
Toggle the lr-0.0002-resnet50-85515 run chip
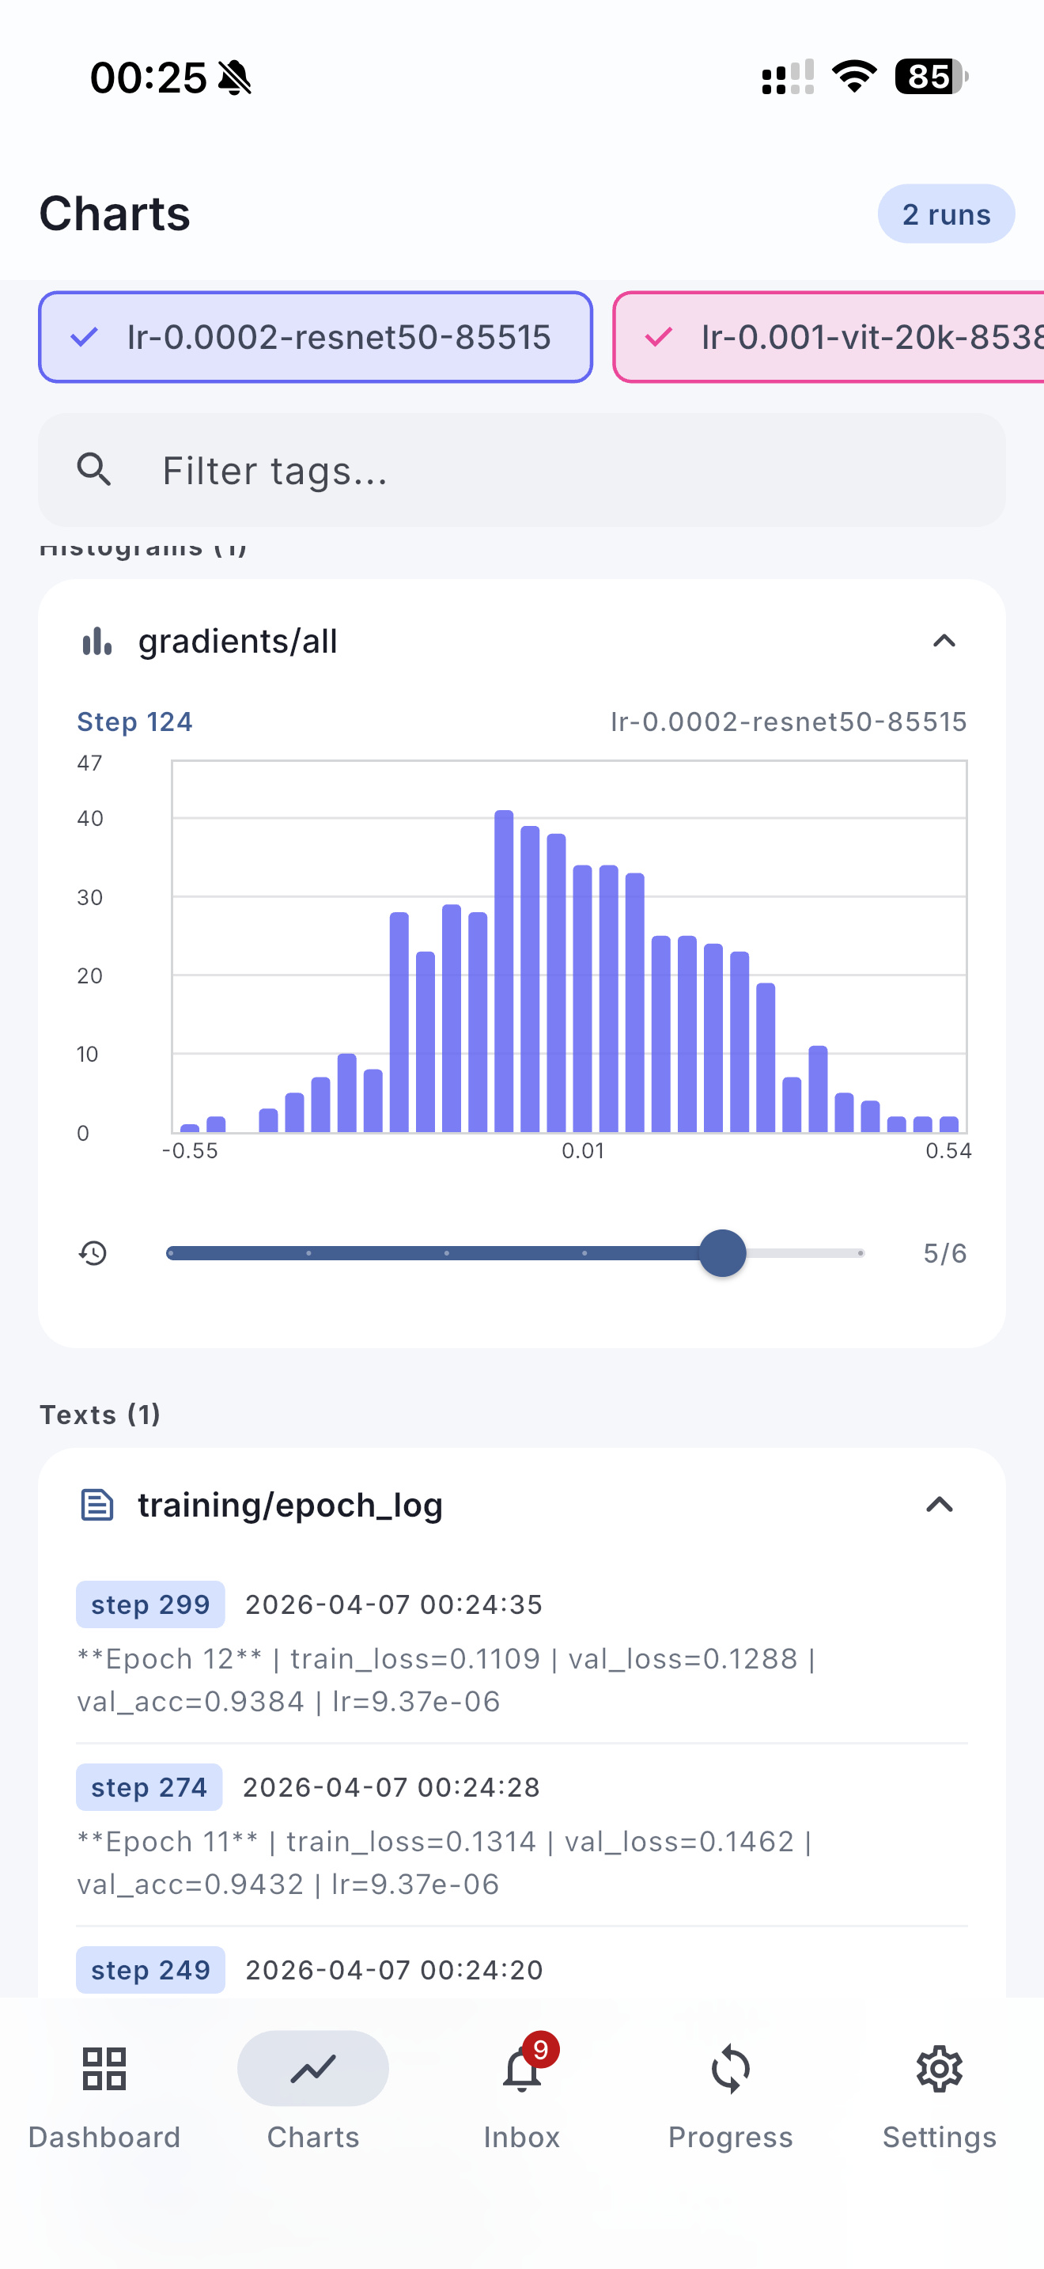pyautogui.click(x=315, y=337)
